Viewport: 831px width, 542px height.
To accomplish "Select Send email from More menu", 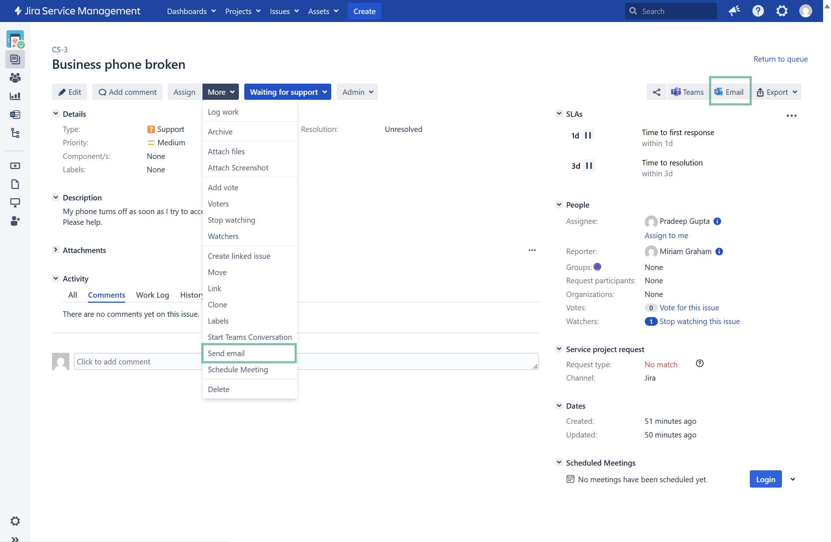I will [226, 354].
